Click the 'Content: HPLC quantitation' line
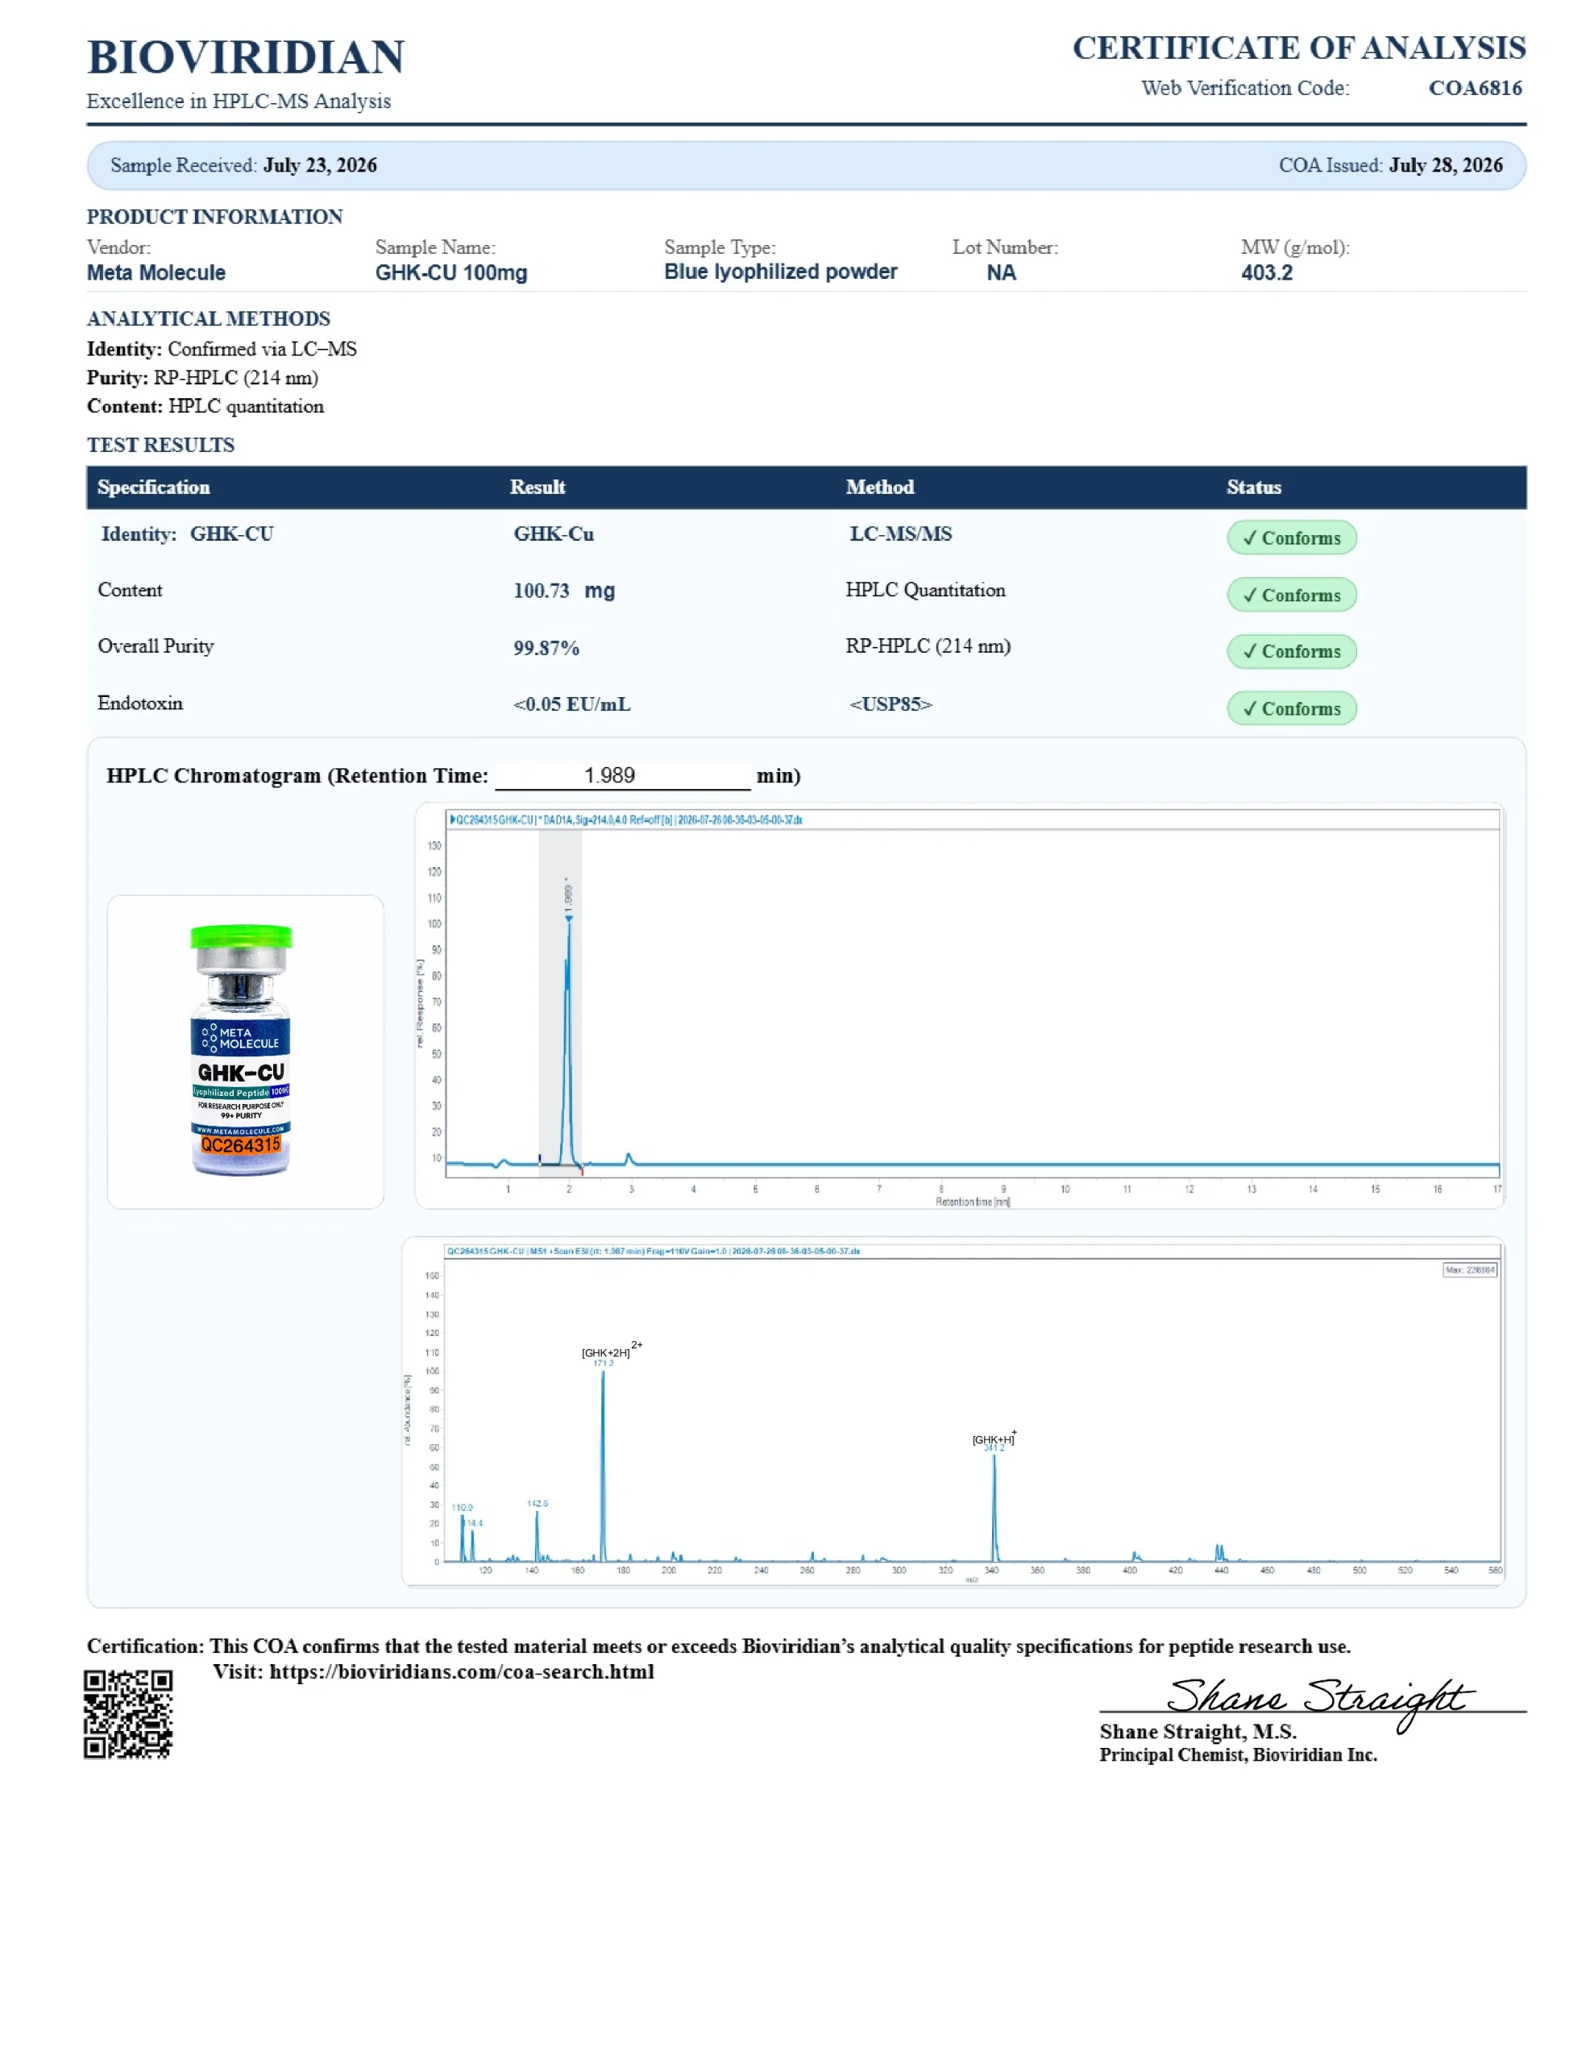This screenshot has width=1594, height=2063. coord(205,406)
